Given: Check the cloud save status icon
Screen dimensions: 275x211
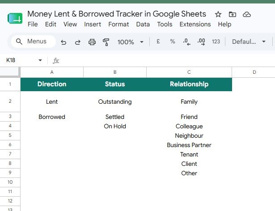Looking at the screenshot, I should point(246,14).
